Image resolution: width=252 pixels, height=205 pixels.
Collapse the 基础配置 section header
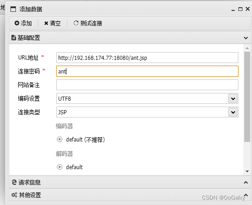130,38
